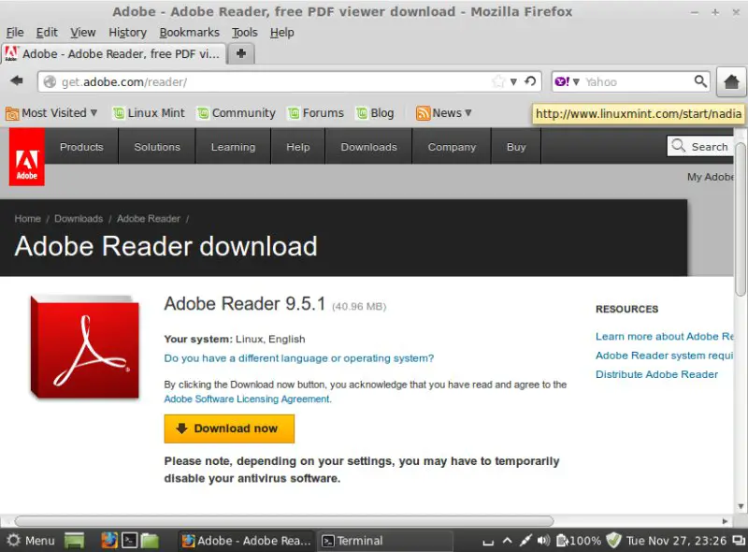
Task: Open the Adobe Software Licensing Agreement link
Action: (247, 399)
